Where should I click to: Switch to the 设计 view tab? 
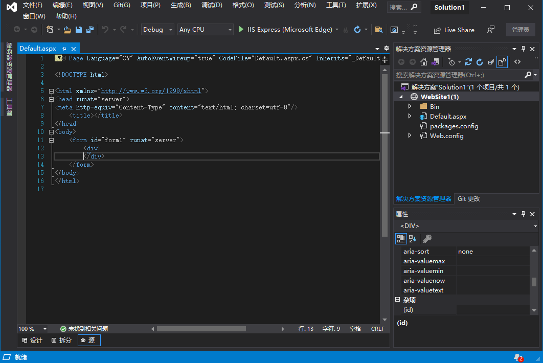32,341
